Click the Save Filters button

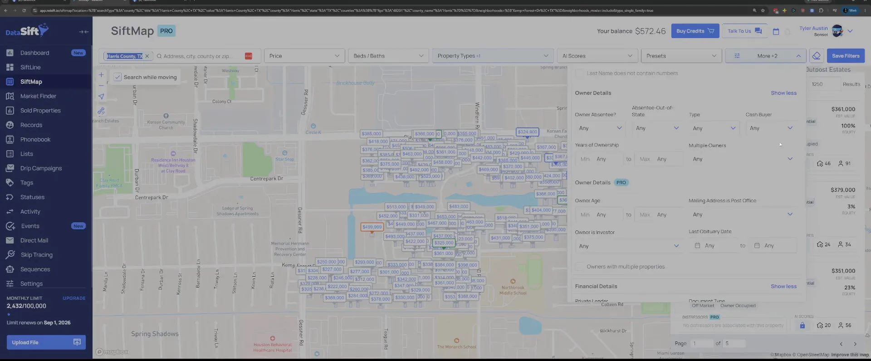pos(846,56)
